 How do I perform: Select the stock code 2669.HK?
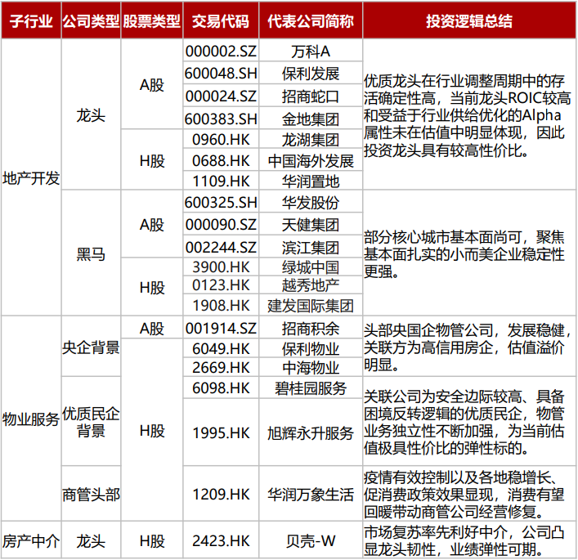tap(221, 367)
